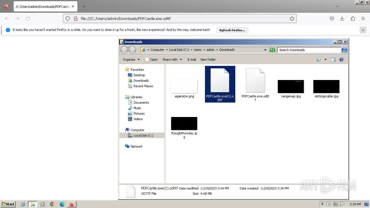Select Local Disk (C:) in the breadcrumb

[179, 50]
